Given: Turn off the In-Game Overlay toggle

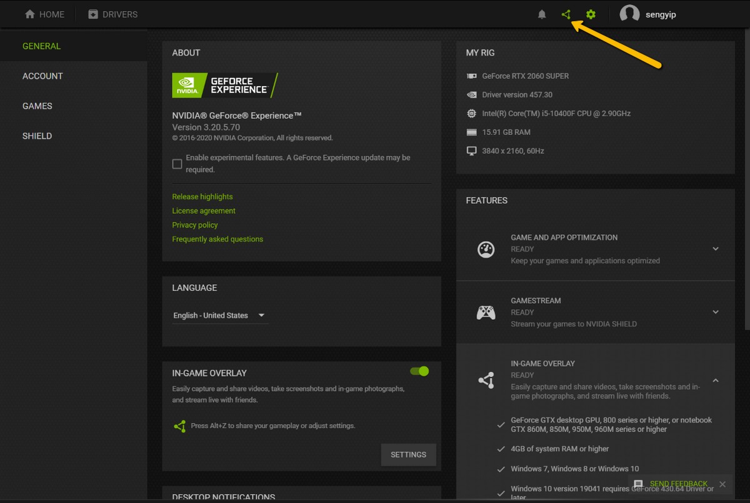Looking at the screenshot, I should (x=419, y=371).
